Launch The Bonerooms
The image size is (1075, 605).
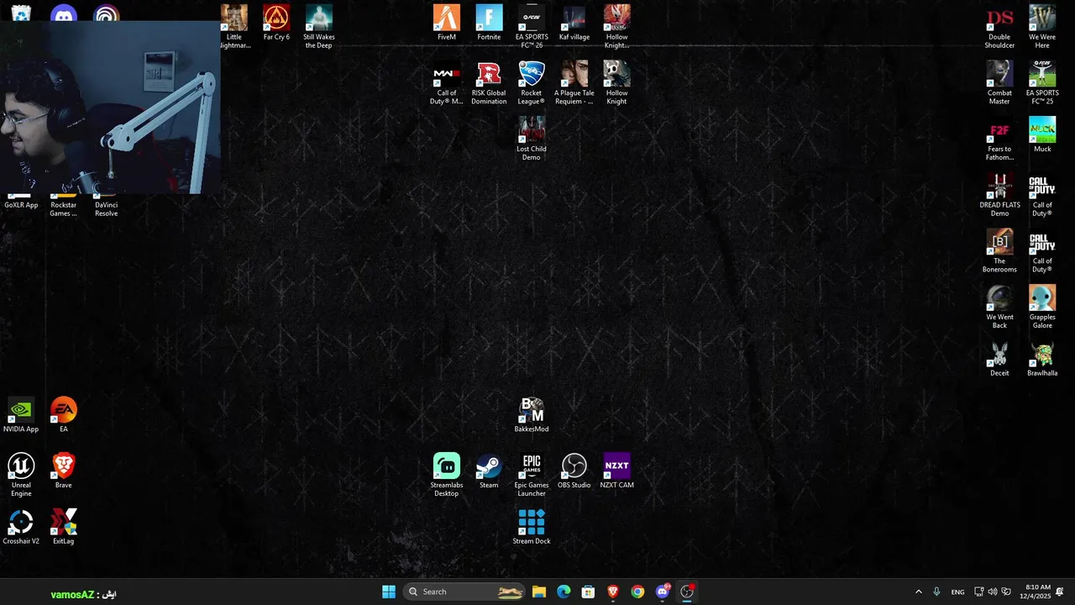click(x=999, y=251)
